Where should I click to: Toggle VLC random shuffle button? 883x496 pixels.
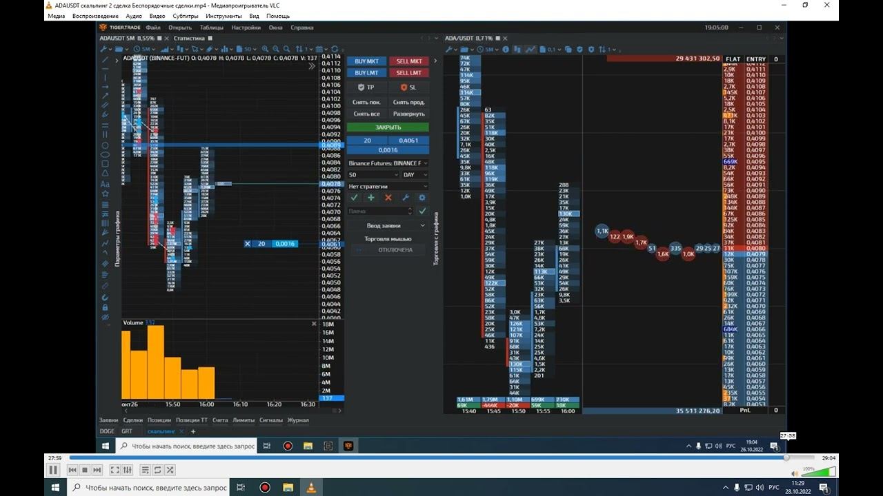(170, 470)
